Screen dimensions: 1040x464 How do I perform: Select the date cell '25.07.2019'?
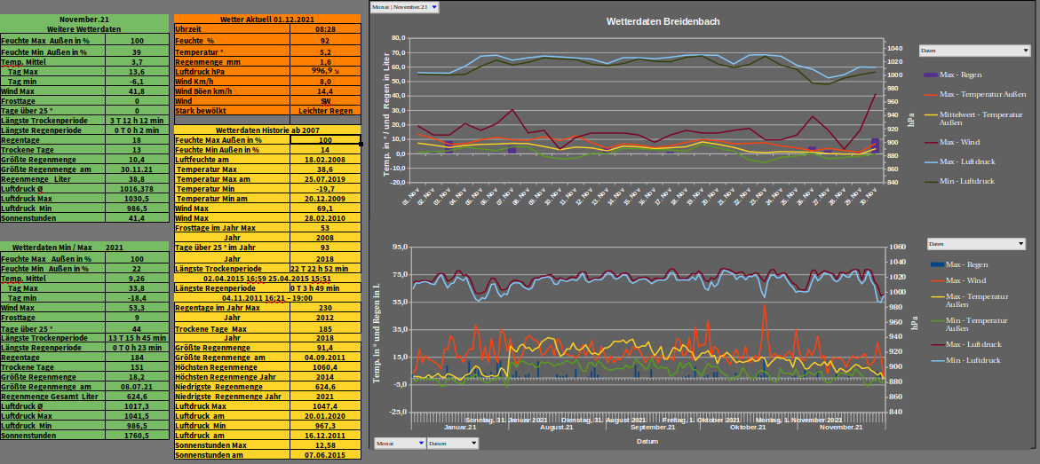pyautogui.click(x=326, y=179)
